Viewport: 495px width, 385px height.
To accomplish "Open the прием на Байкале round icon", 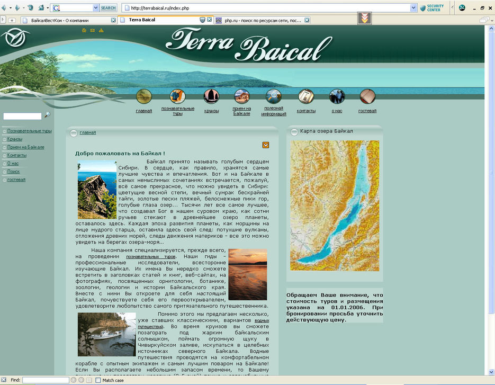I will 242,96.
